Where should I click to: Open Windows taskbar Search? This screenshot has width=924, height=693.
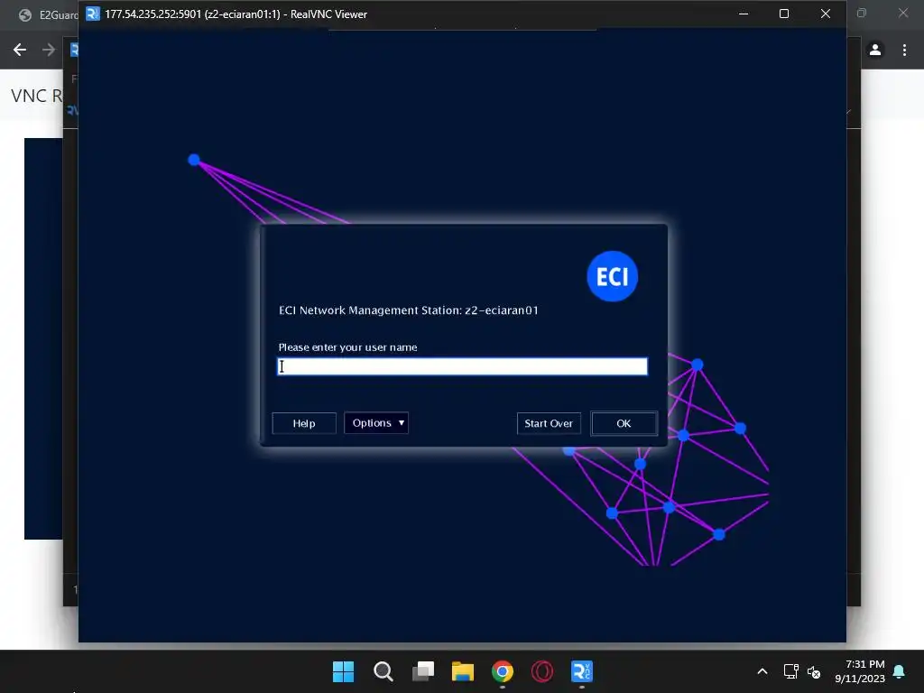click(x=383, y=671)
